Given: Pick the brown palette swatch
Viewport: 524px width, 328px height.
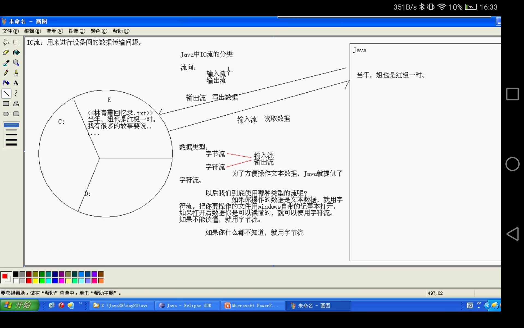Looking at the screenshot, I should (x=101, y=274).
